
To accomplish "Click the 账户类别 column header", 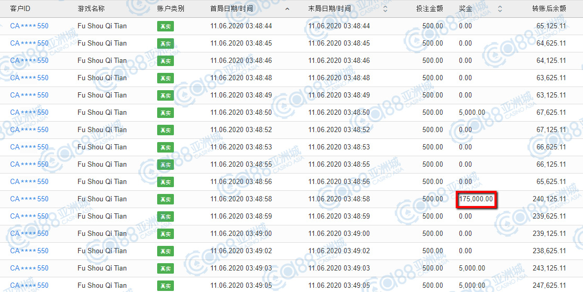I will (171, 9).
